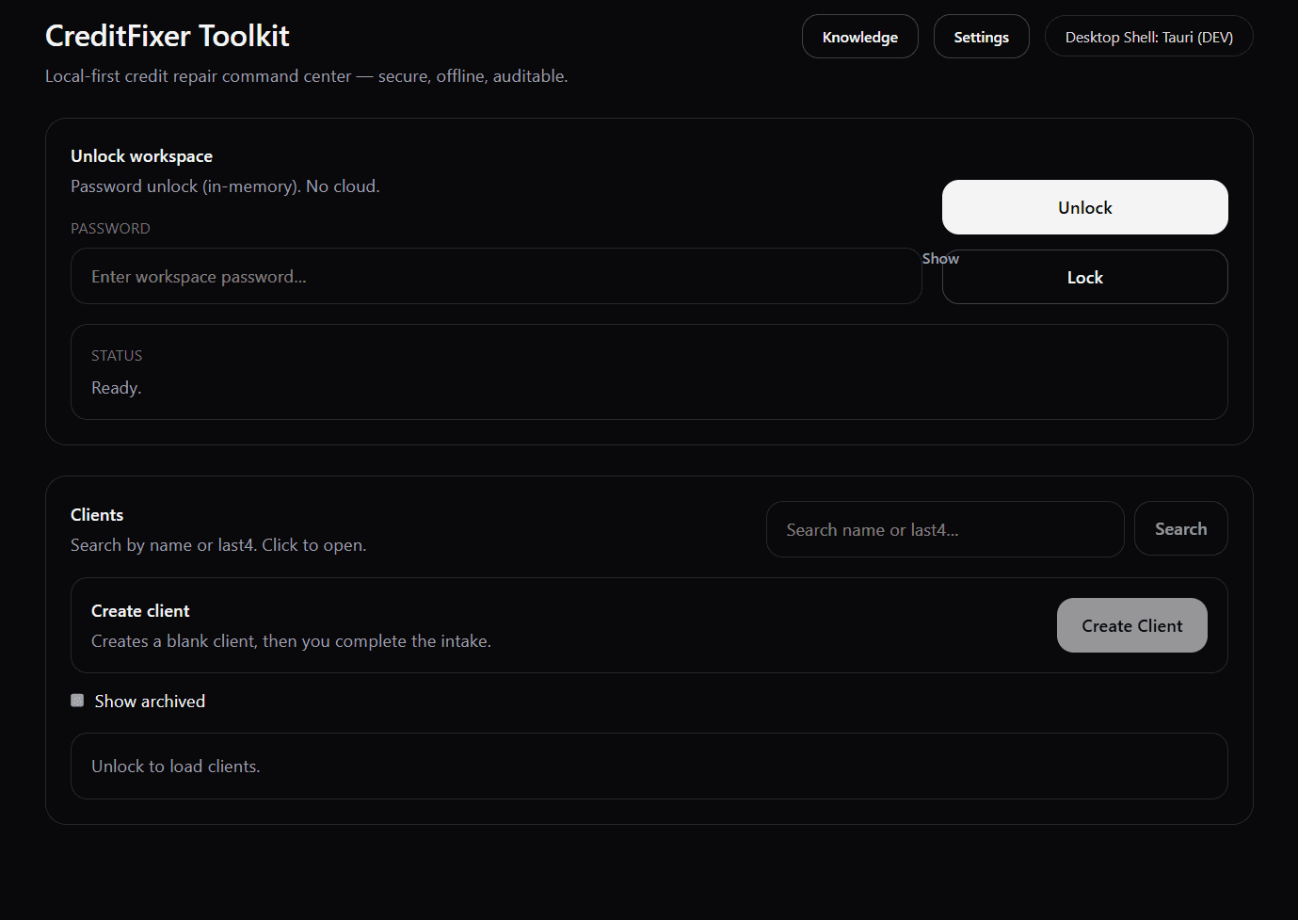The width and height of the screenshot is (1298, 920).
Task: Click the 'Create client' card heading
Action: pyautogui.click(x=140, y=611)
